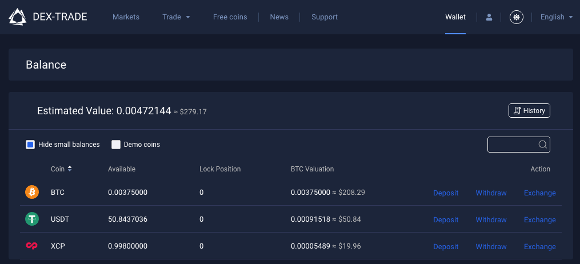Exchange XCP
This screenshot has width=580, height=264.
click(539, 247)
